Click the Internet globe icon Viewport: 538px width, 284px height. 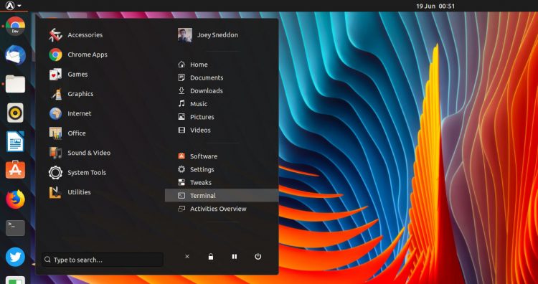point(55,113)
